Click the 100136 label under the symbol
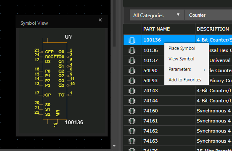Screen dimensions: 232x151 (74, 122)
